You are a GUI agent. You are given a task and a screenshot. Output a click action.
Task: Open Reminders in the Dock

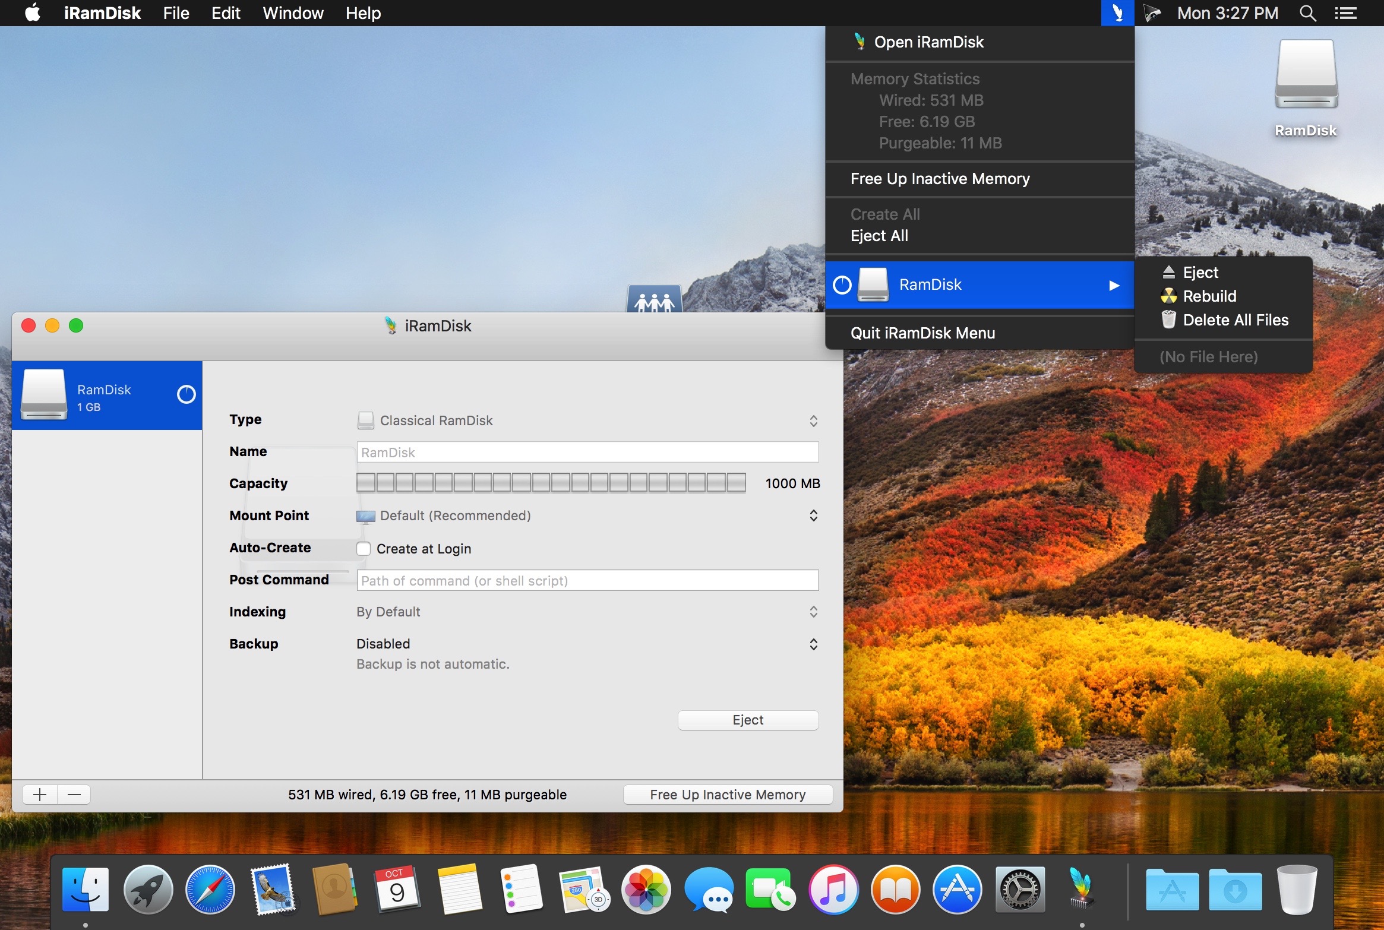pos(522,889)
